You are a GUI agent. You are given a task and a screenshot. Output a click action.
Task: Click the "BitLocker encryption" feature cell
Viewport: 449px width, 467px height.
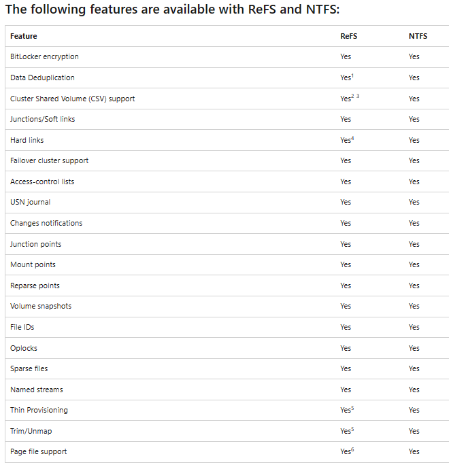44,57
